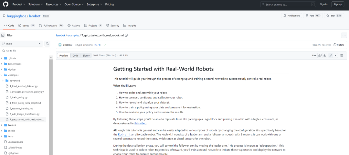Collapse the Files side panel icon

[x=3, y=35]
